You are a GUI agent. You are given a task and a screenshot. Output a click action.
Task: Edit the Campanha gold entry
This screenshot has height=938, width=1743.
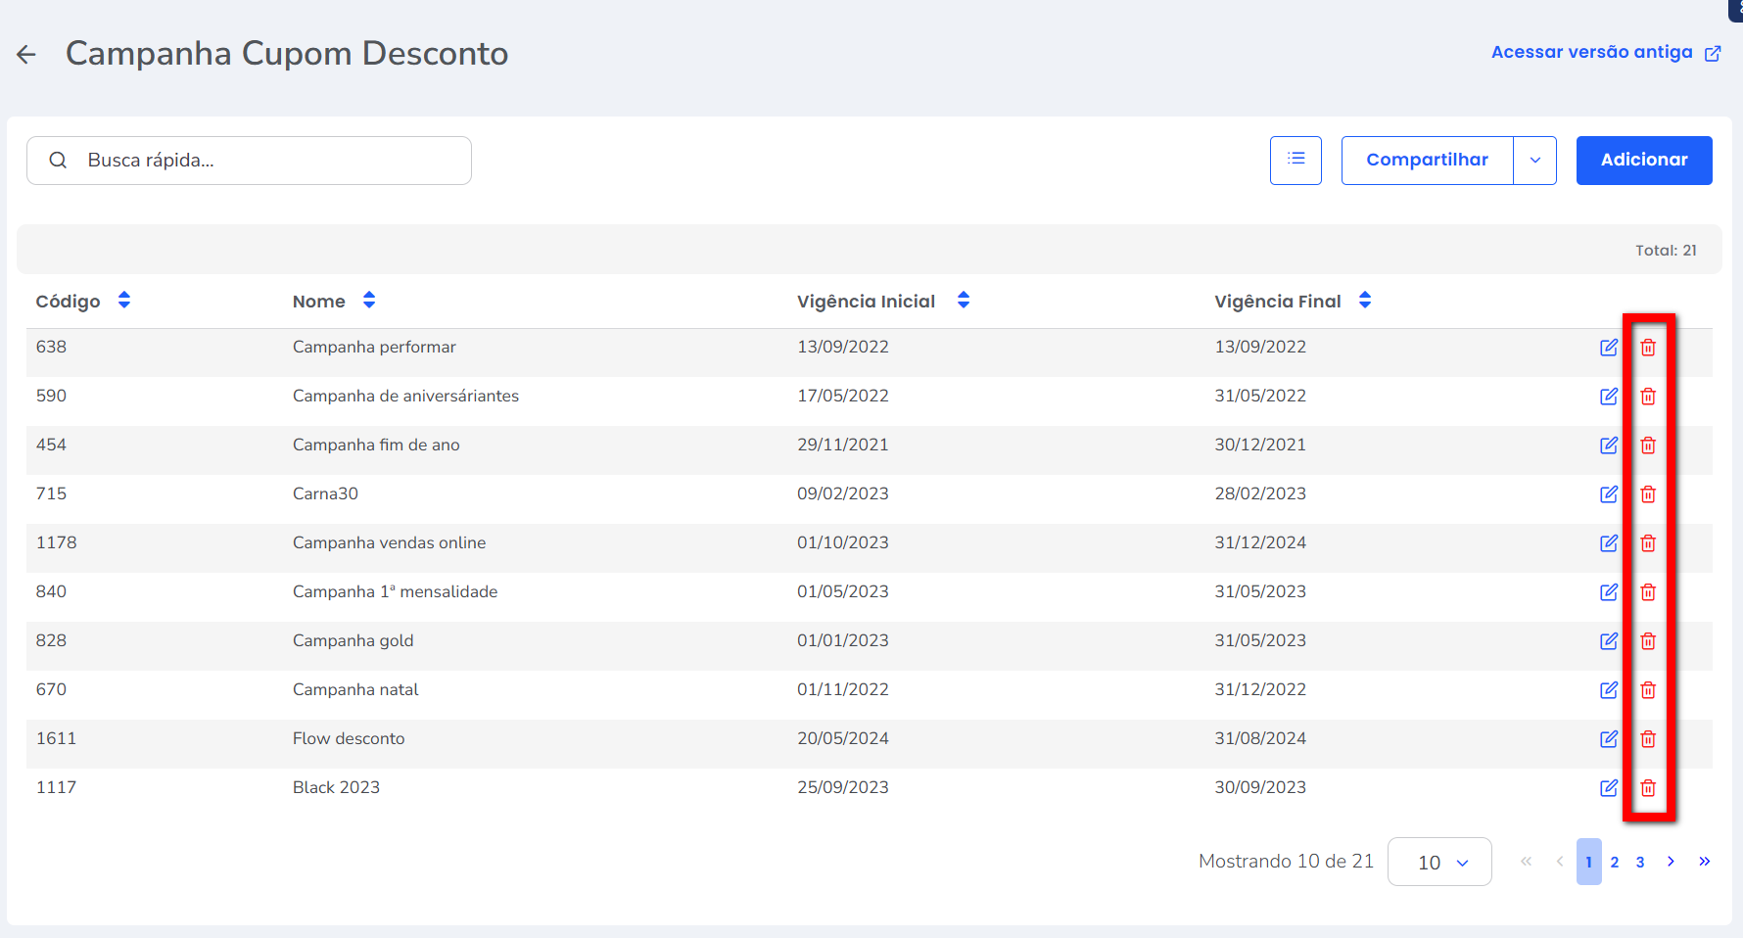(1608, 641)
